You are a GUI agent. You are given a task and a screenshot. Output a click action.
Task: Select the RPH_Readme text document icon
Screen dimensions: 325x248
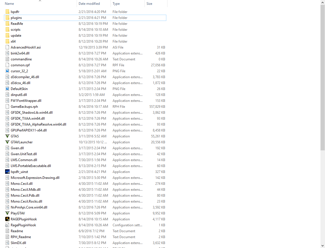pyautogui.click(x=7, y=237)
